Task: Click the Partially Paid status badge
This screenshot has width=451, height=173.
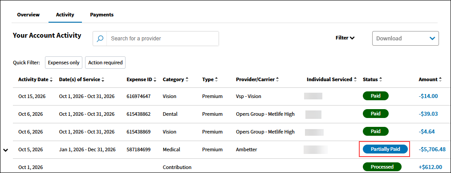Action: click(385, 149)
